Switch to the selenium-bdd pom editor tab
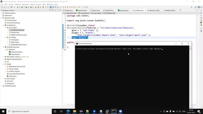The height and width of the screenshot is (114, 203). (154, 10)
